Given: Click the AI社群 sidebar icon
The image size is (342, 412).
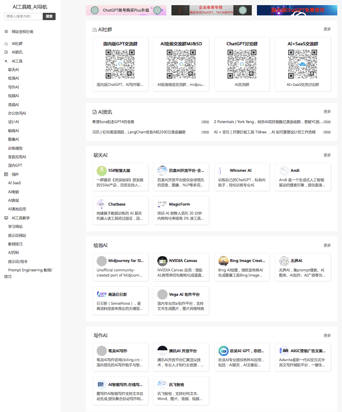Looking at the screenshot, I should (x=6, y=44).
